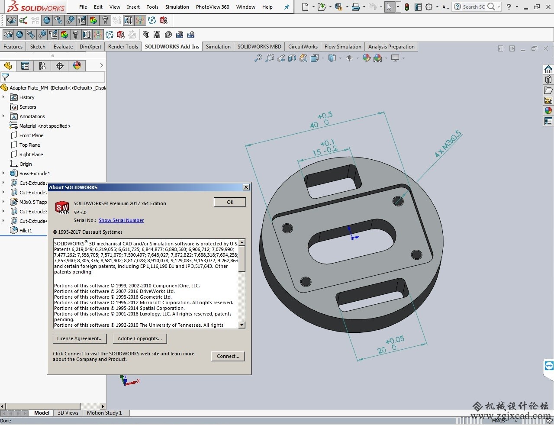
Task: Switch to the Features tab
Action: [13, 47]
